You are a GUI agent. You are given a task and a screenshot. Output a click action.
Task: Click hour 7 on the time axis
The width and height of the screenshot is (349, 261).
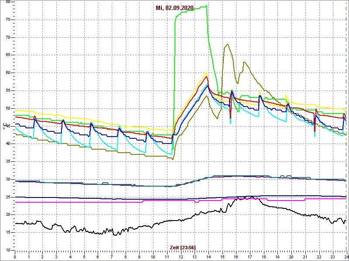[112, 256]
